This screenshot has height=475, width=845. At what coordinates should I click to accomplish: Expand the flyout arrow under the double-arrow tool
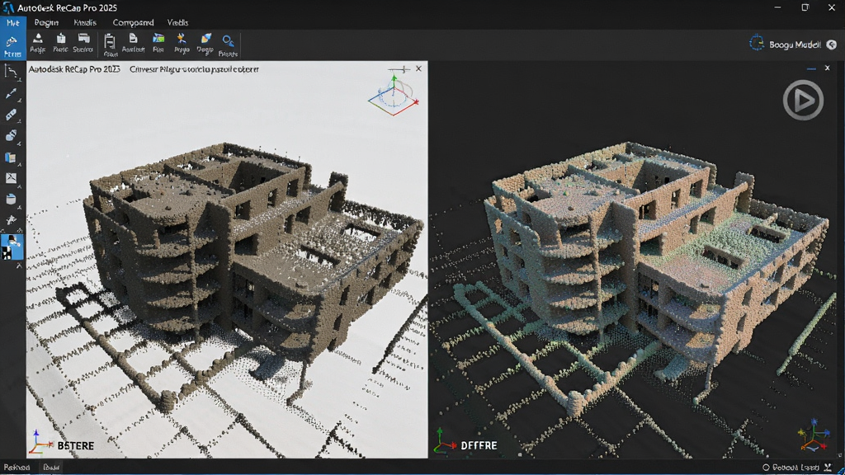coord(20,101)
